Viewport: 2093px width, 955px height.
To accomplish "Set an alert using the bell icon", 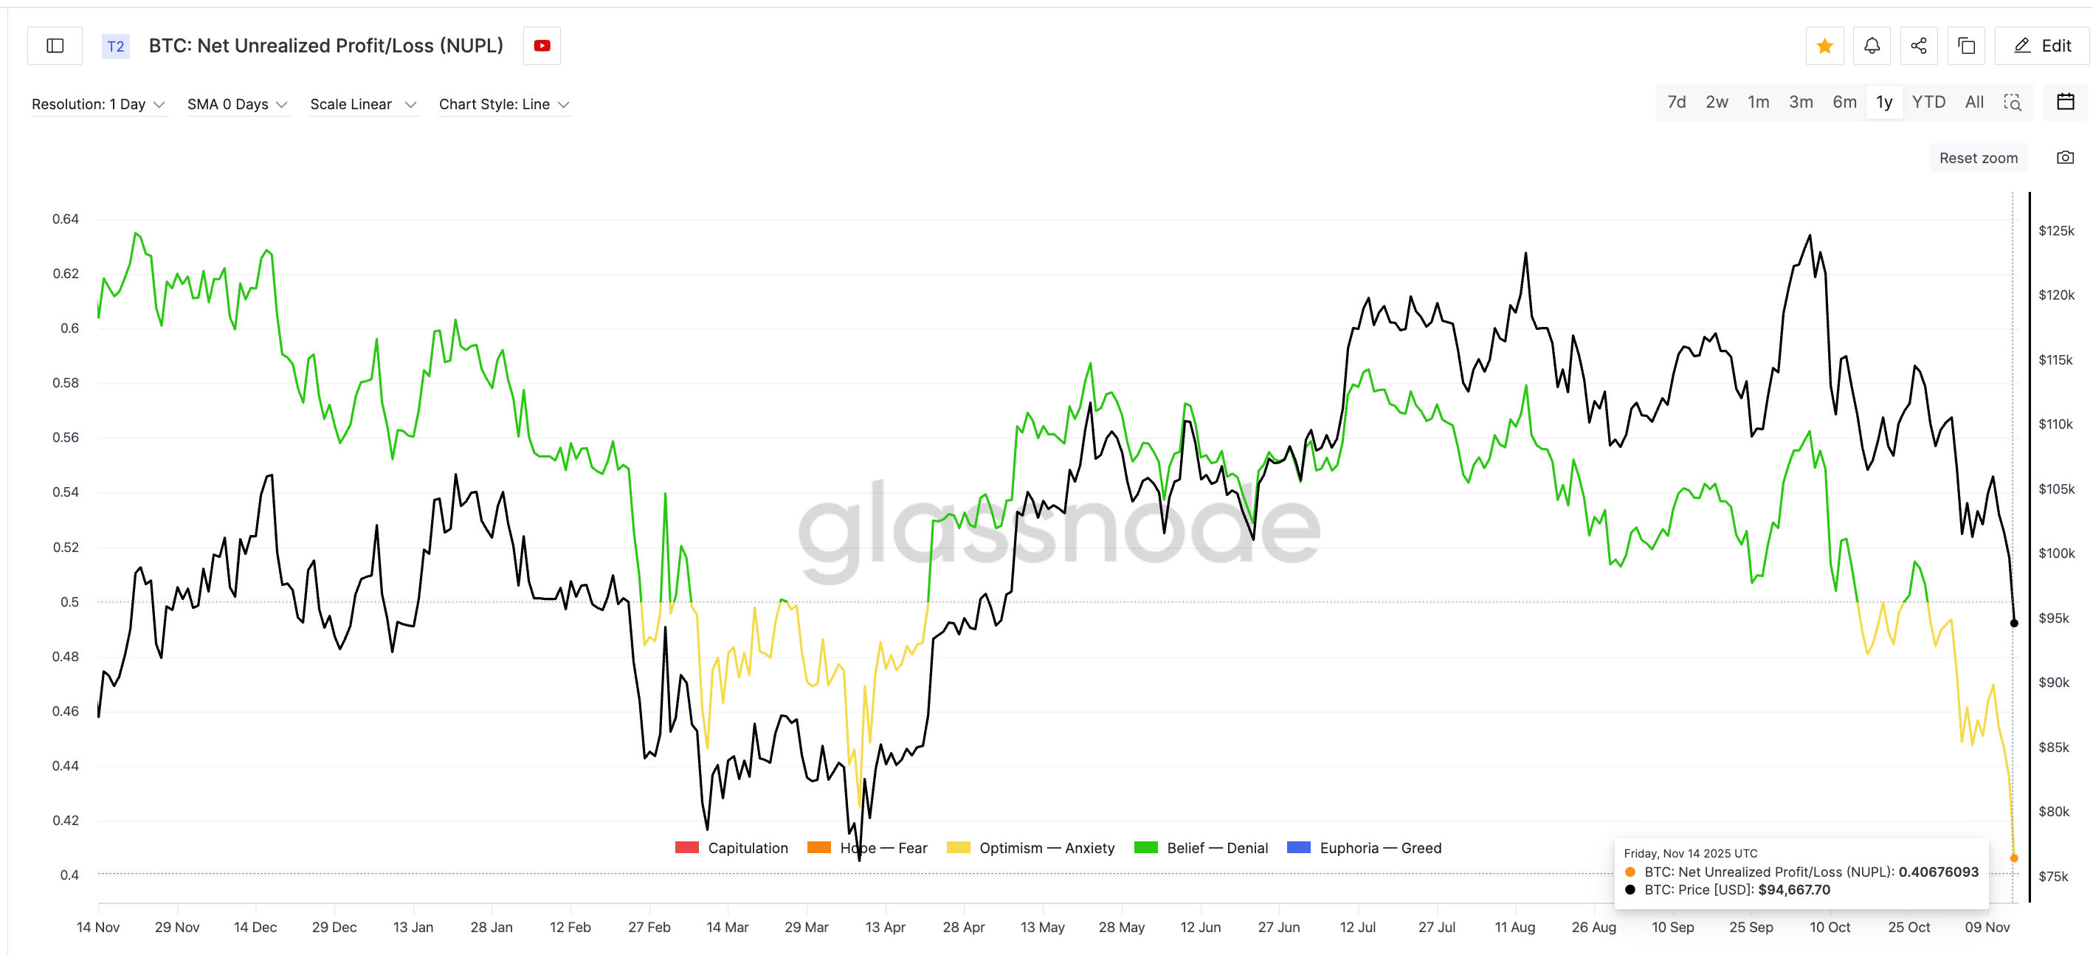I will point(1872,46).
